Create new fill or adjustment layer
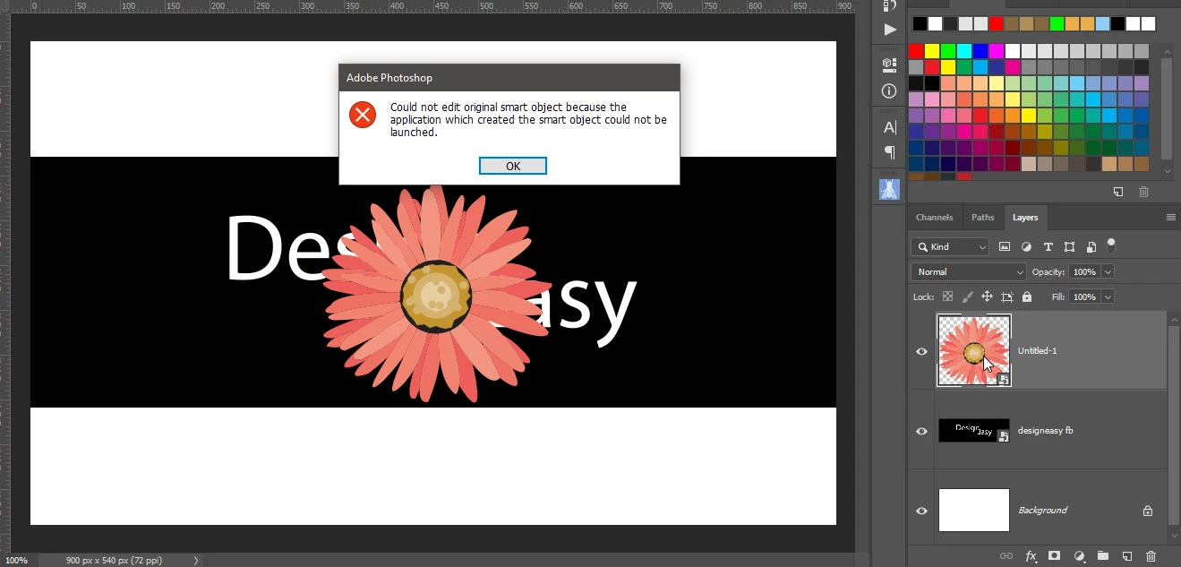Screen dimensions: 1181x567 (1079, 556)
